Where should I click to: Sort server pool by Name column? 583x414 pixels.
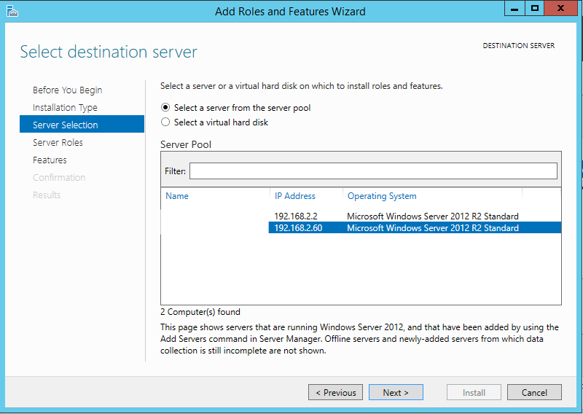[x=177, y=196]
